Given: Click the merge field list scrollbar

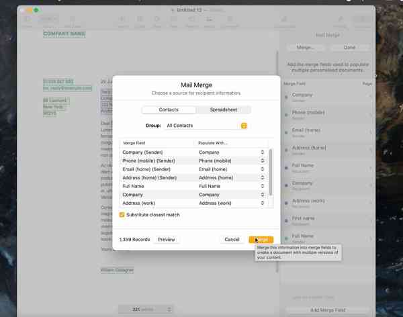Looking at the screenshot, I should point(271,171).
